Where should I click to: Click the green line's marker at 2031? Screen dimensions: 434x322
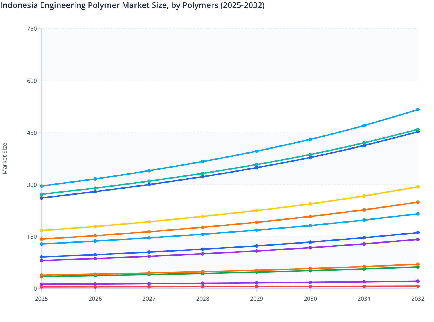(363, 269)
